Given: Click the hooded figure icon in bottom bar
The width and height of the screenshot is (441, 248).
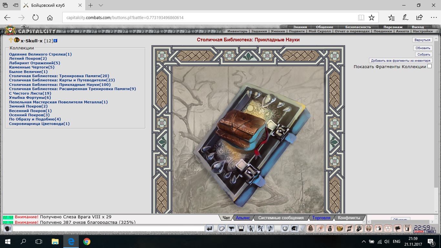Looking at the screenshot, I should coord(310,229).
